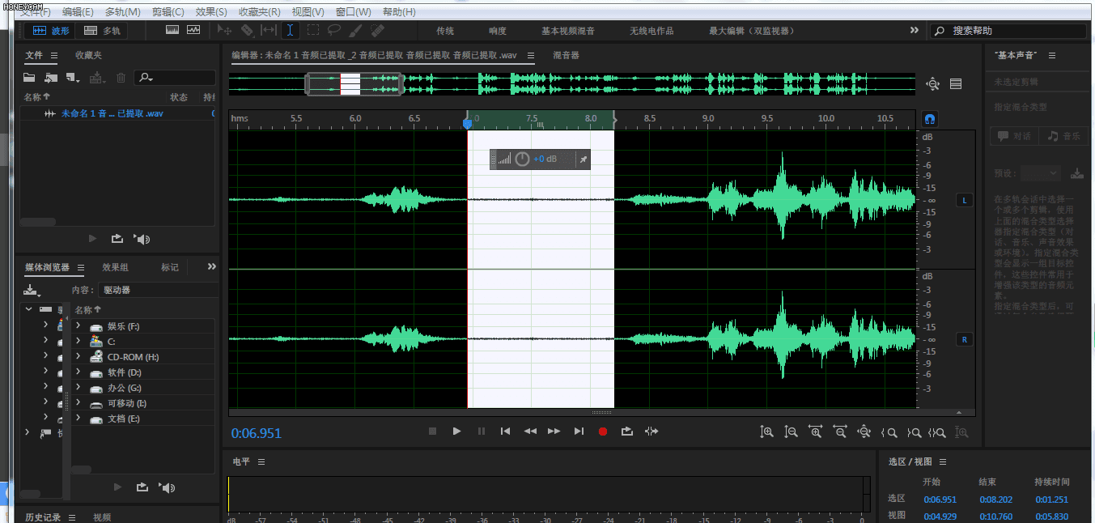Toggle snapping magnet icon by ruler

(930, 119)
